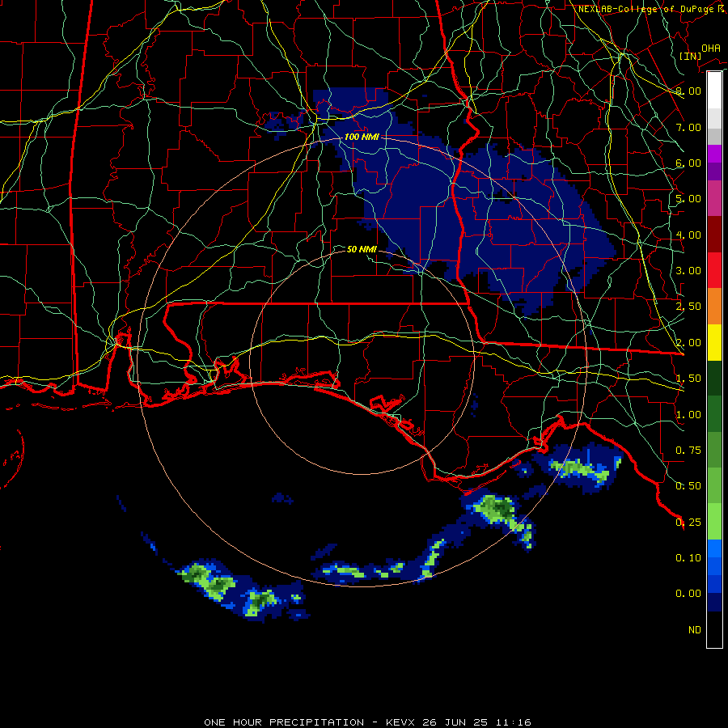Click the '0.75' scale value
Screen dimensions: 728x728
(688, 451)
